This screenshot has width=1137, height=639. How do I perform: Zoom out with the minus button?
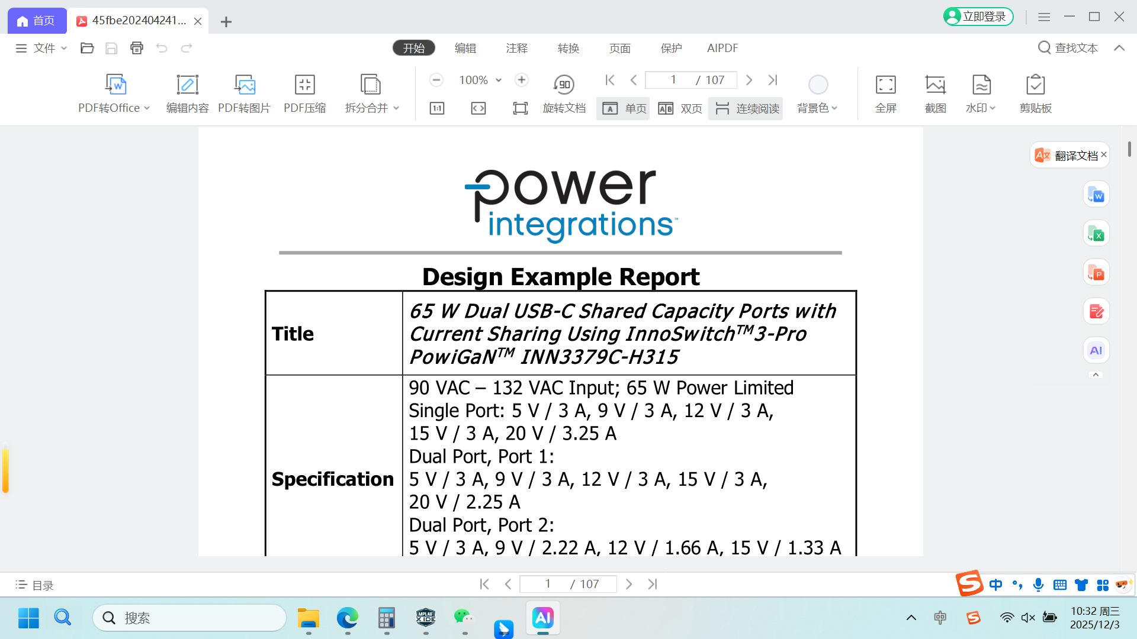point(436,80)
